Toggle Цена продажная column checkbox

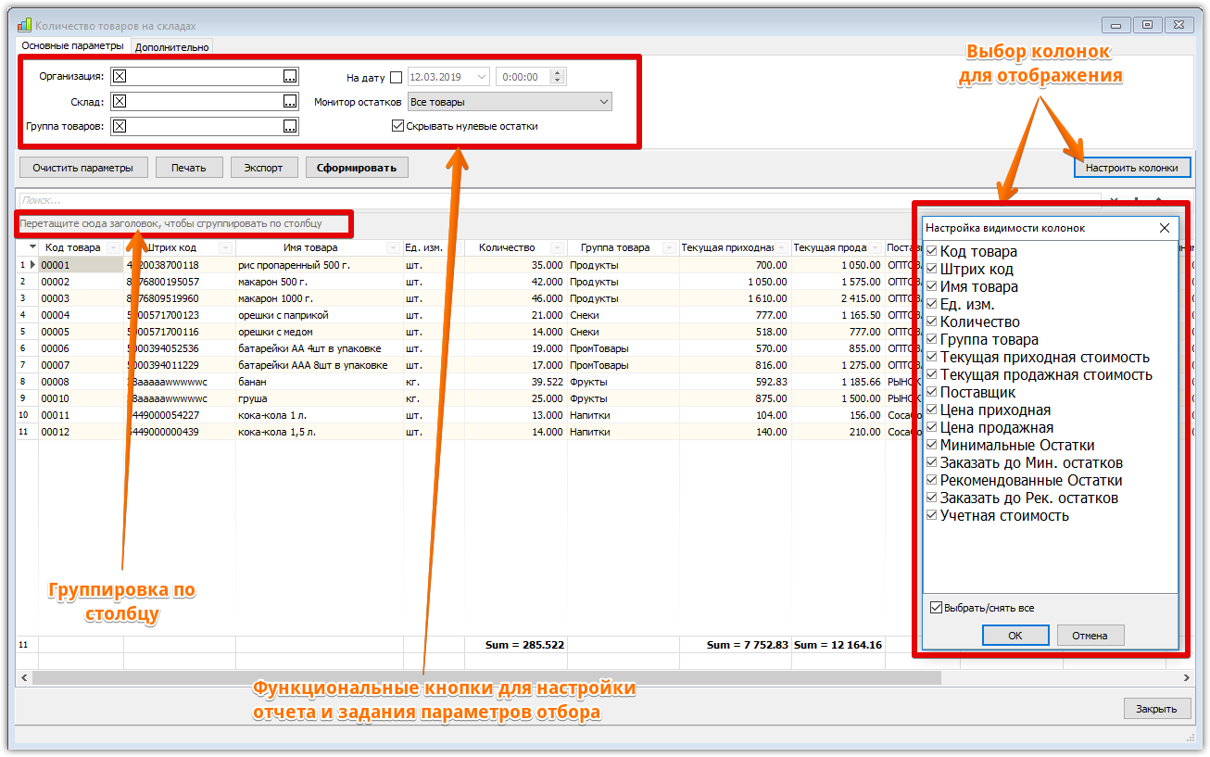pos(933,428)
